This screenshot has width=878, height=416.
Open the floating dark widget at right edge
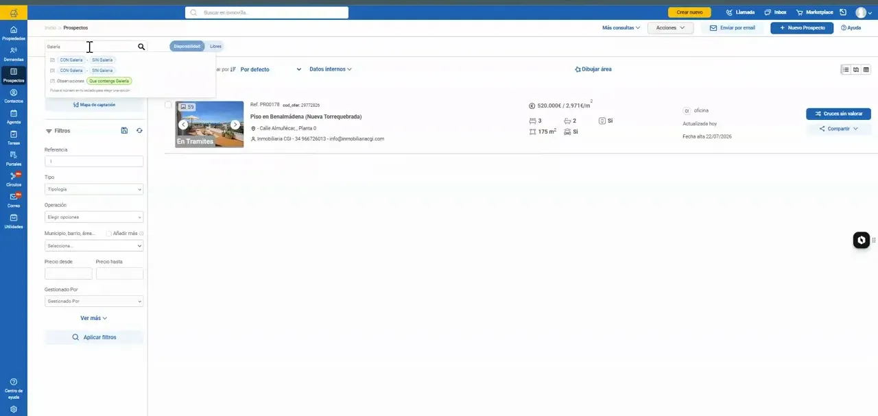point(862,240)
